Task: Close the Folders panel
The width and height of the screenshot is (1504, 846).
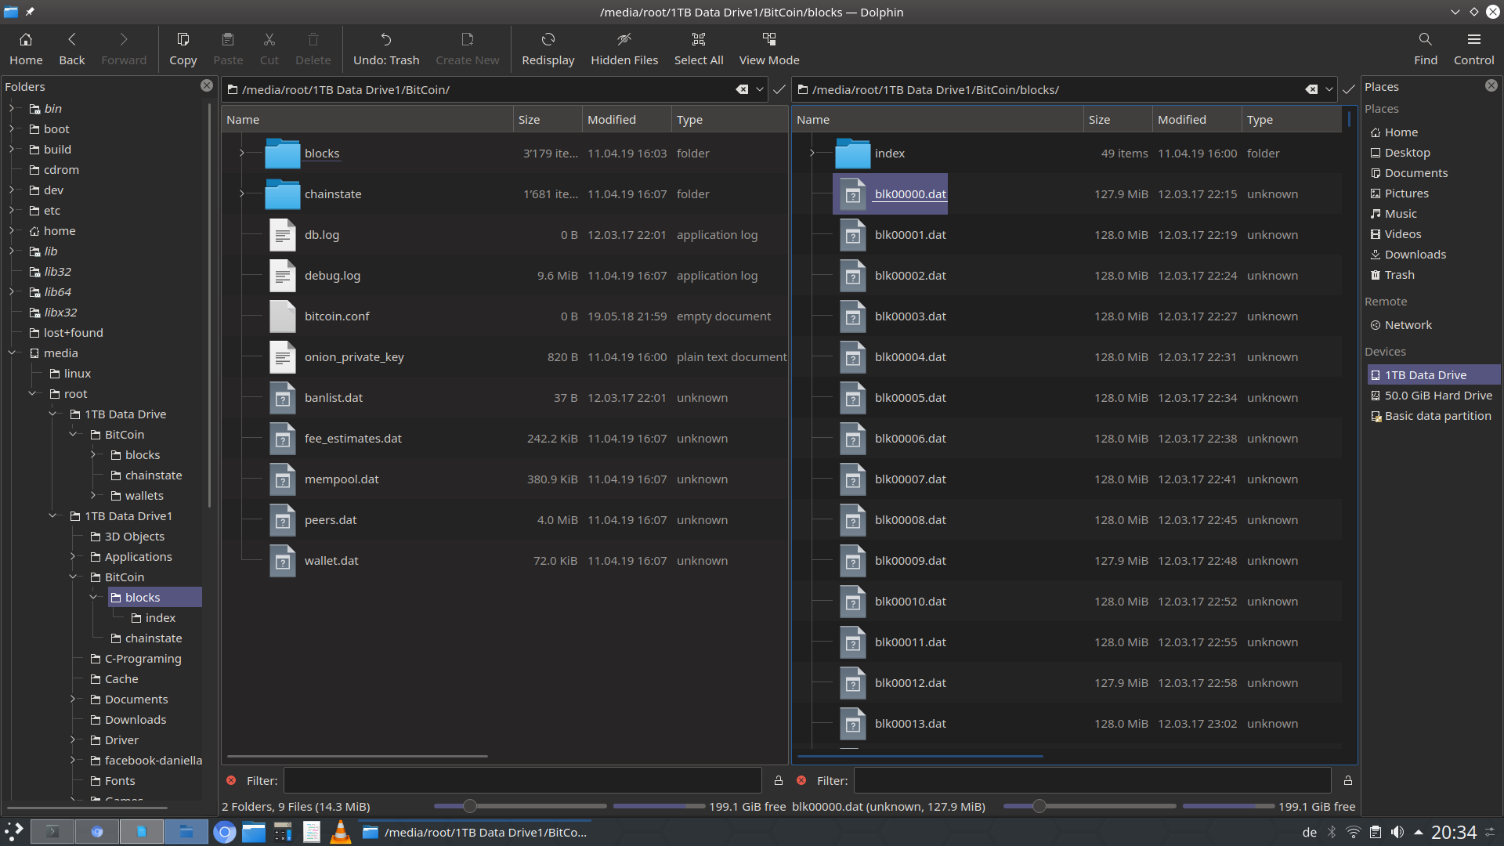Action: (x=207, y=85)
